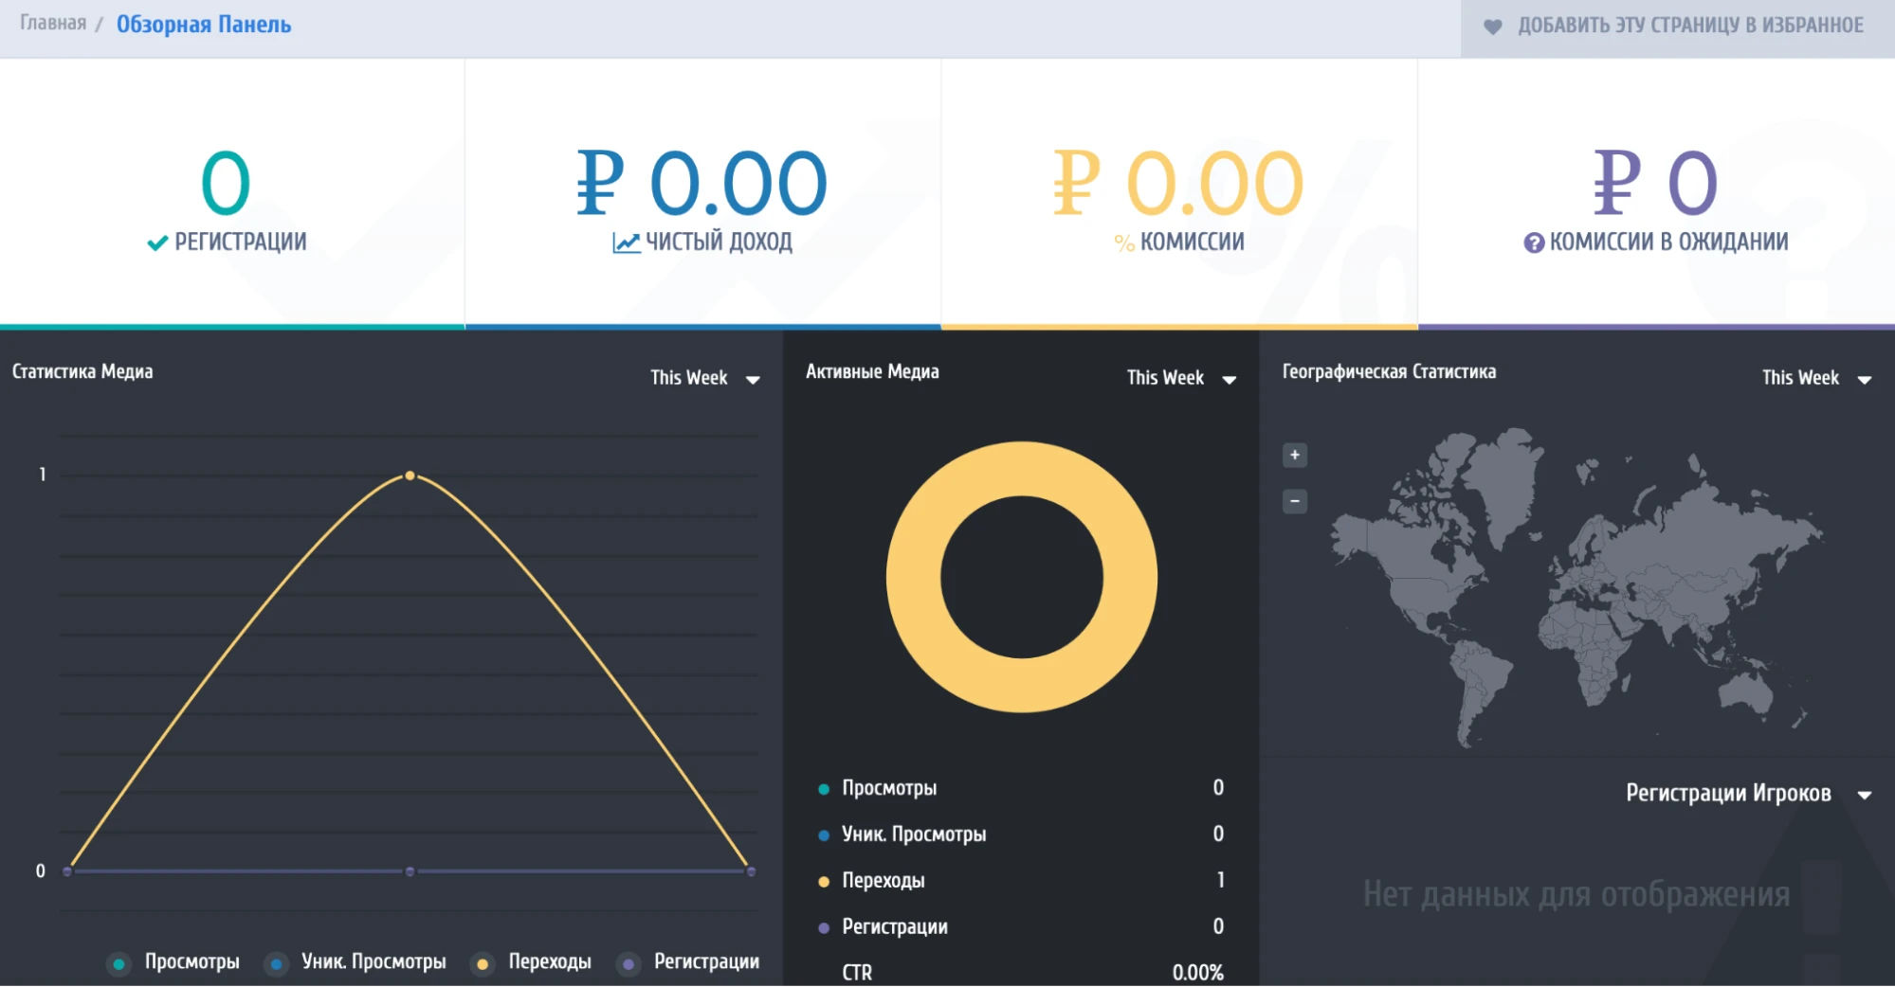Click the green checkmark beside Регистрации
This screenshot has height=987, width=1895.
[x=157, y=243]
